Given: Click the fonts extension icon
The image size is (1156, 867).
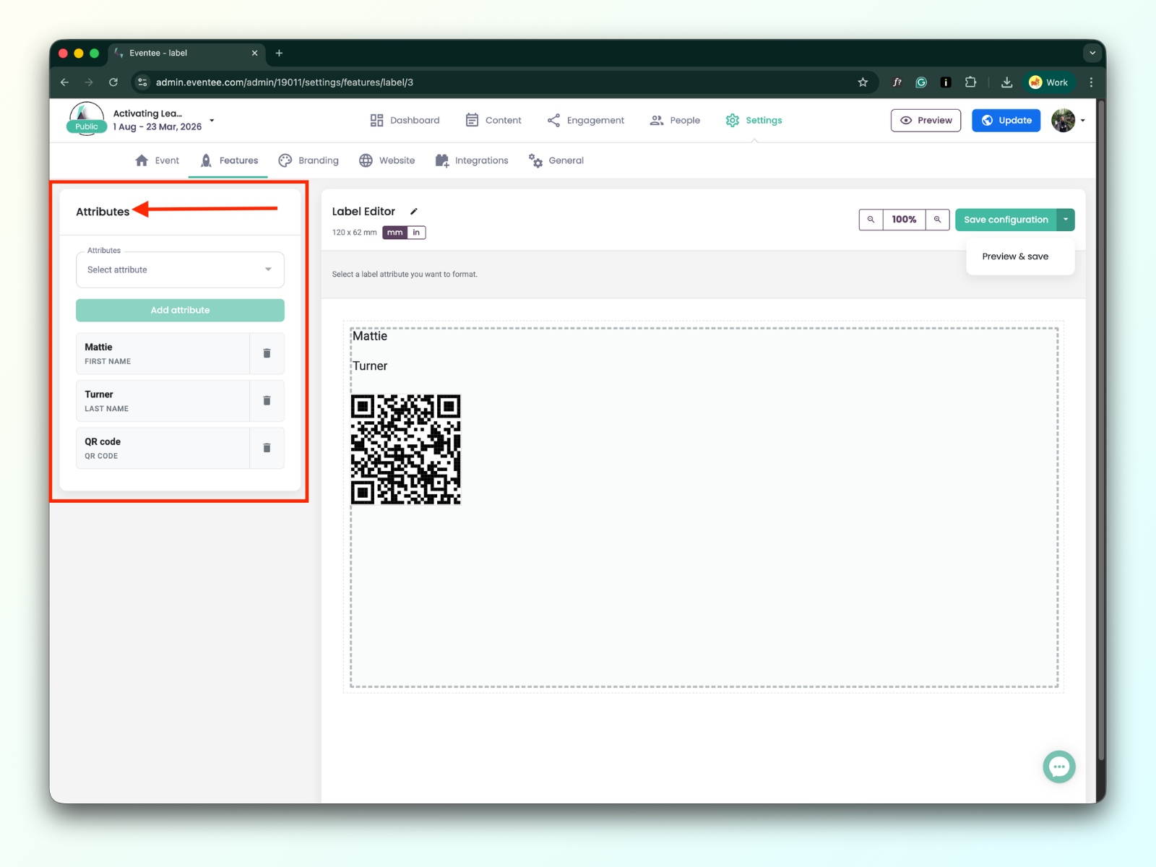Looking at the screenshot, I should 897,82.
